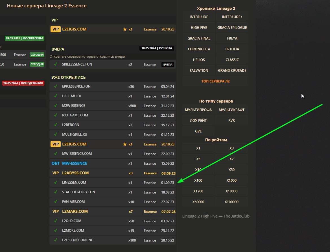Screen dimensions: 330x252
Task: Open the L2ABYSS.COM VIP server link
Action: click(75, 173)
